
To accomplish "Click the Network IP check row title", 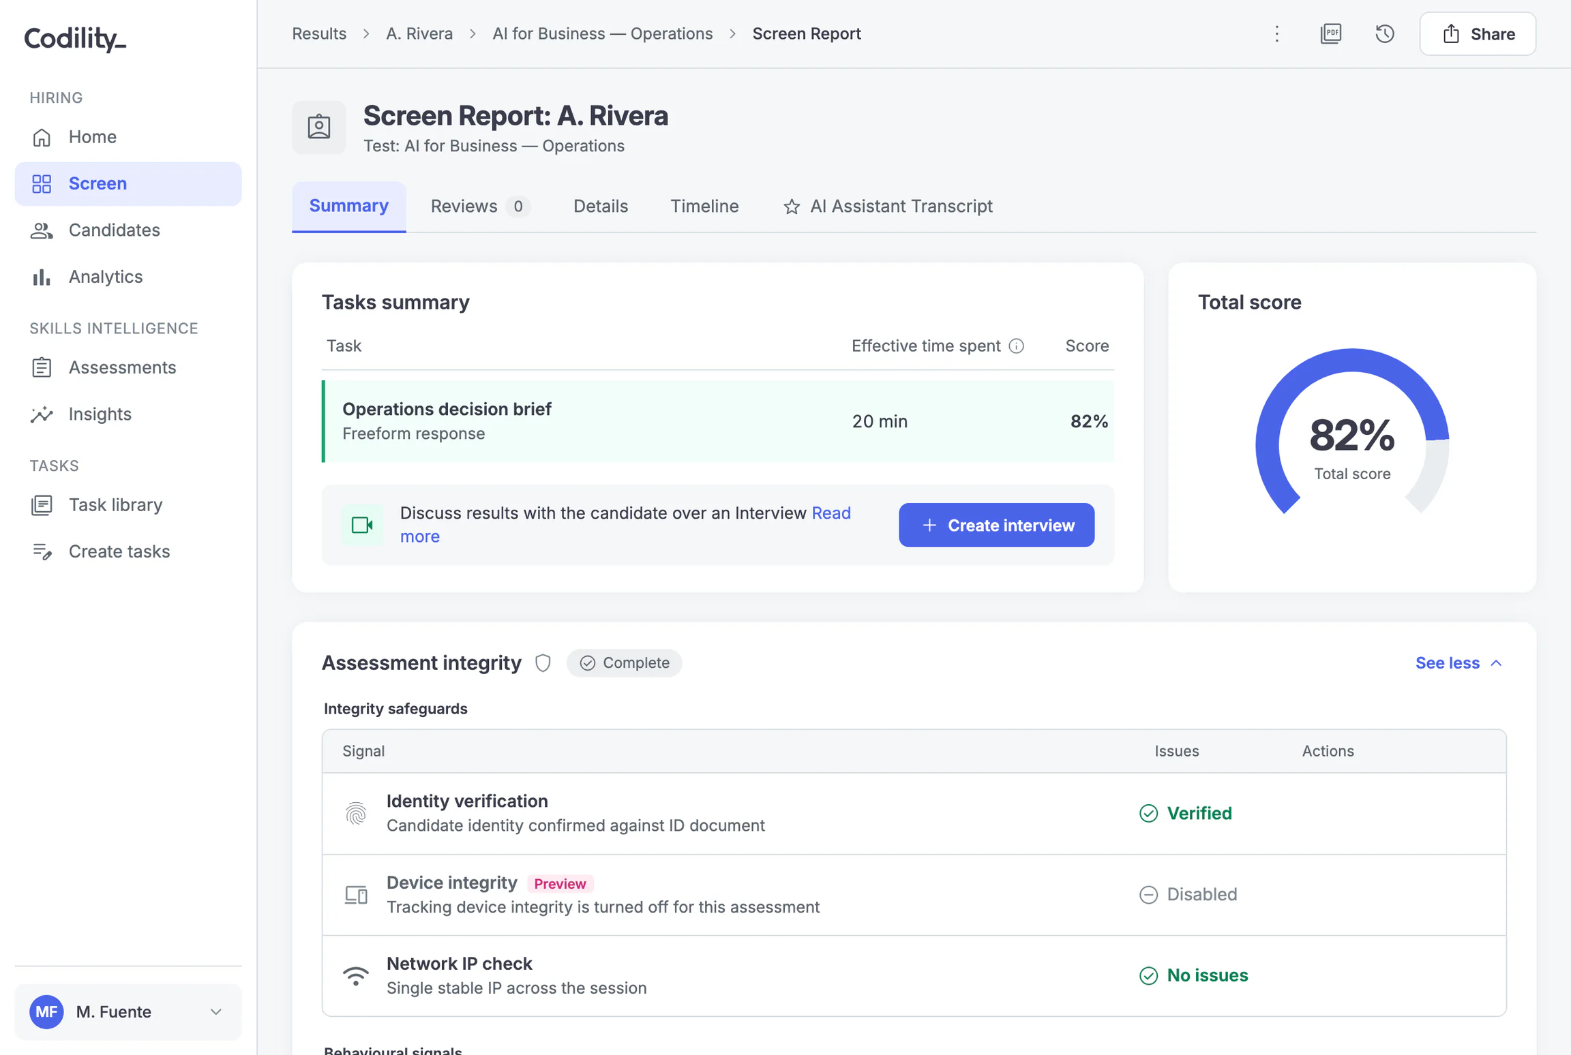I will click(459, 964).
